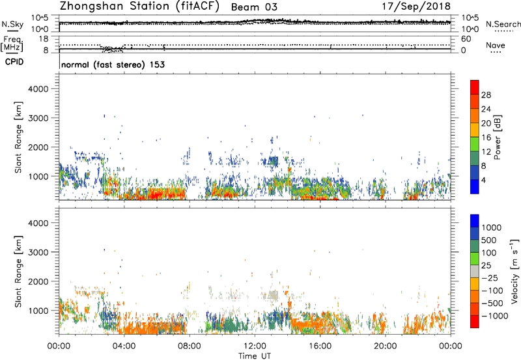Click the green velocity patch near 10:30

(229, 325)
